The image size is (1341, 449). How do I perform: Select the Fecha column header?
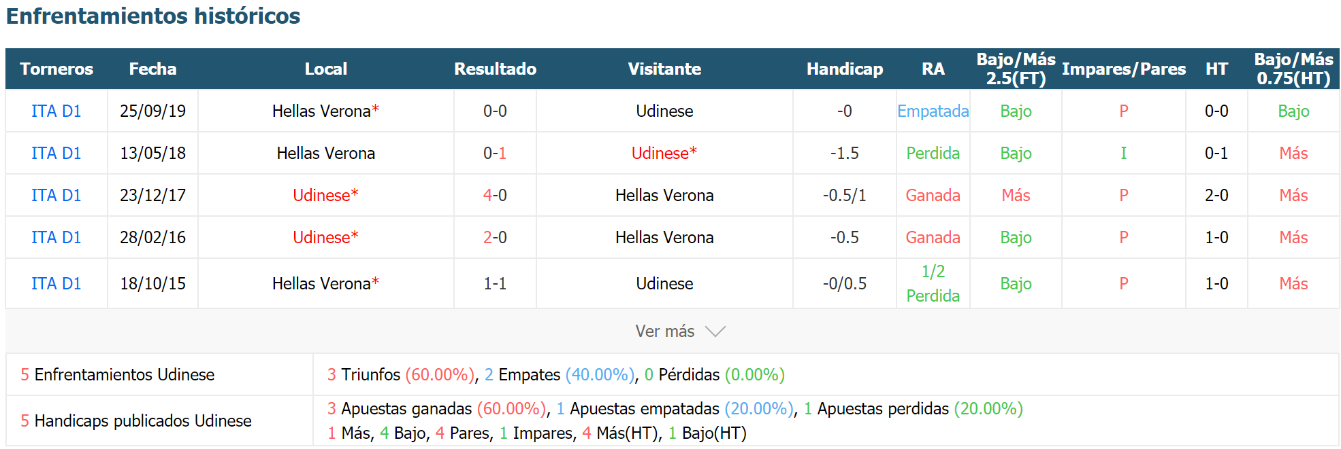tap(152, 69)
